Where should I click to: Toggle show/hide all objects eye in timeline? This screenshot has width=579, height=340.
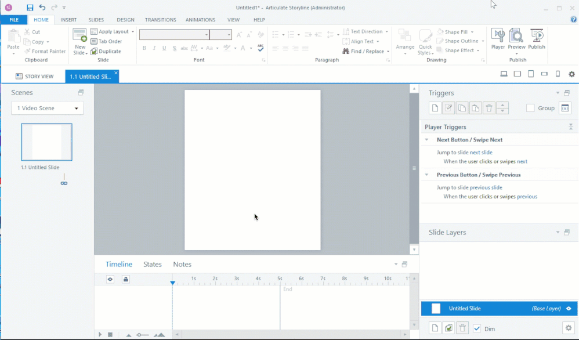[x=110, y=279]
